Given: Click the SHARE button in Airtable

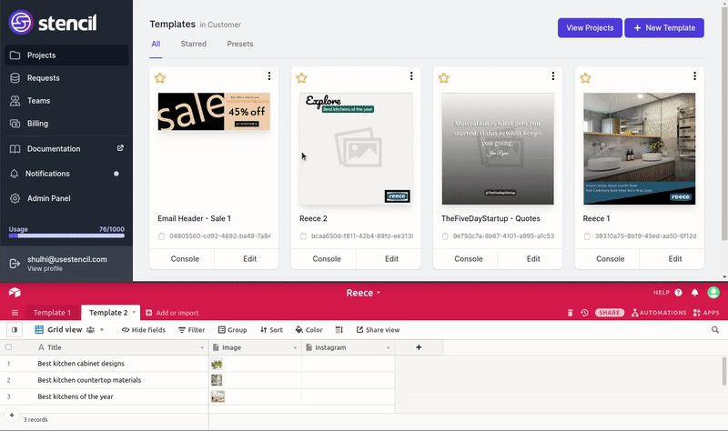Looking at the screenshot, I should click(x=609, y=313).
